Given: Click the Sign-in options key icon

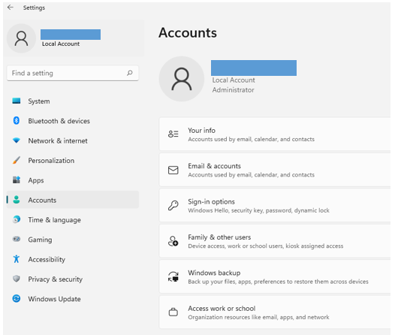Looking at the screenshot, I should pos(173,206).
